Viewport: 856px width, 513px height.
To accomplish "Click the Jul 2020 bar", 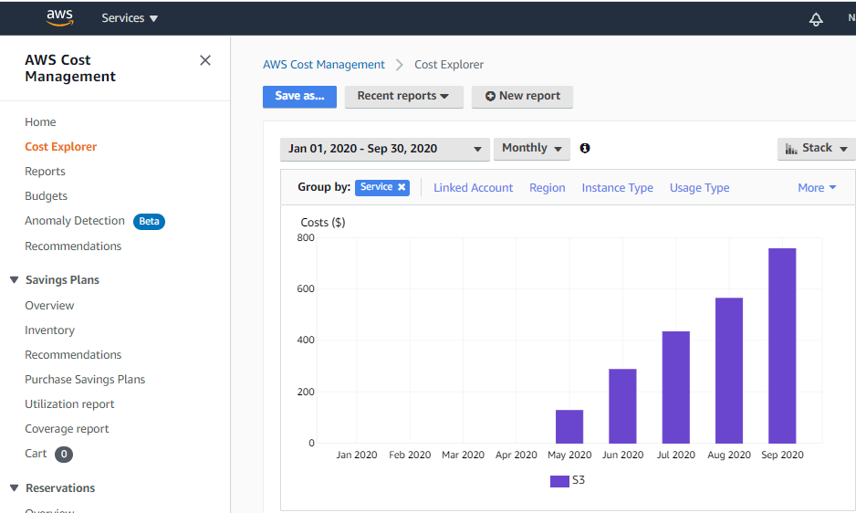I will tap(676, 387).
